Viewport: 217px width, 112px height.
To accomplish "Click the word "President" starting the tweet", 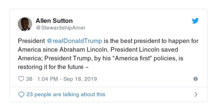I will coord(31,41).
